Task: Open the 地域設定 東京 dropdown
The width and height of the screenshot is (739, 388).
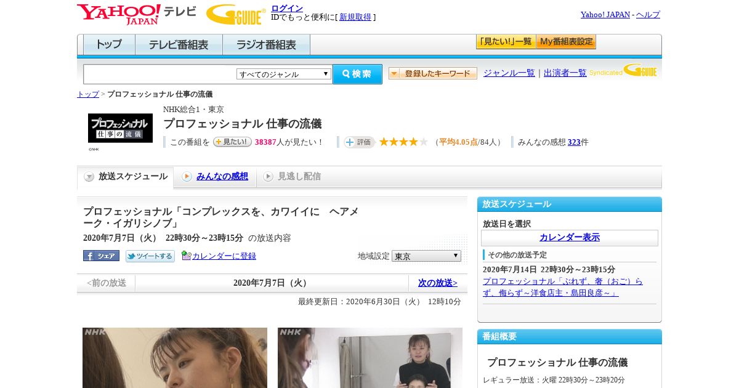Action: pyautogui.click(x=426, y=256)
